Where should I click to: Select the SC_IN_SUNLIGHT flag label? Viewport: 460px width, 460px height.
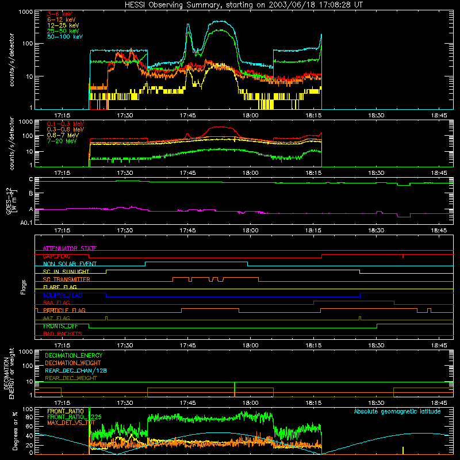[x=66, y=271]
